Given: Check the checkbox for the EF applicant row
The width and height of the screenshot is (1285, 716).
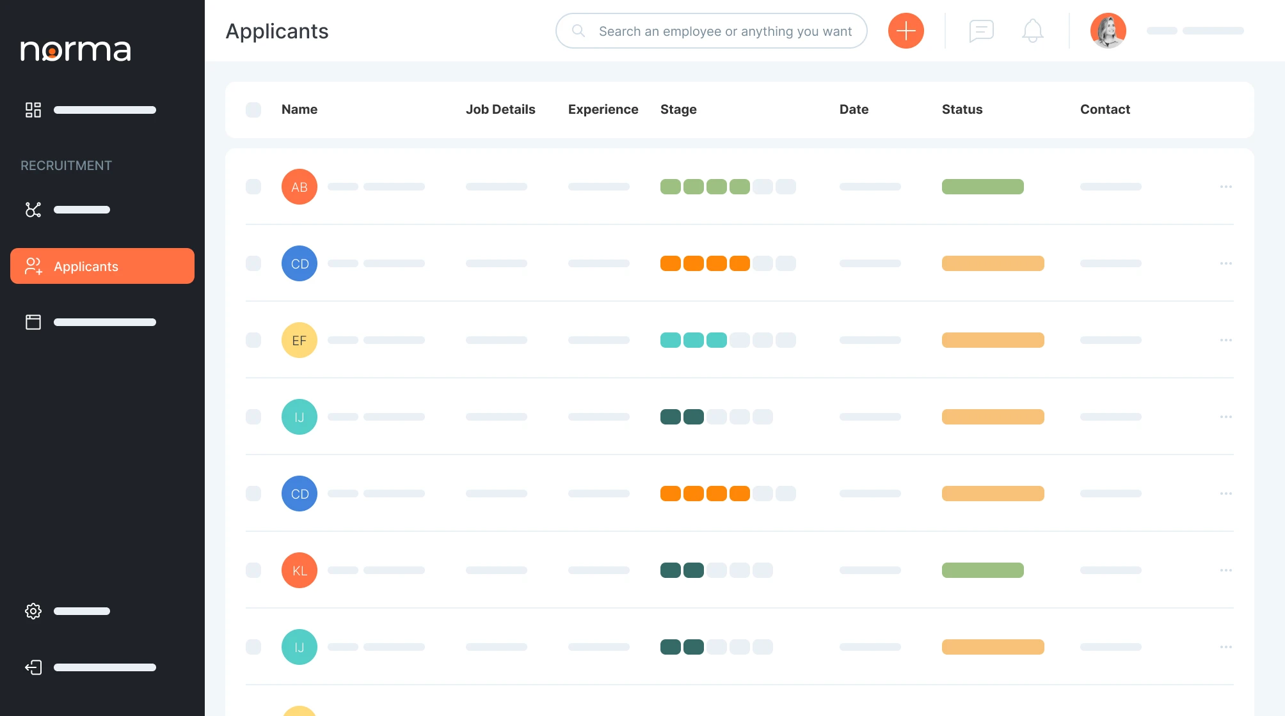Looking at the screenshot, I should (x=253, y=340).
